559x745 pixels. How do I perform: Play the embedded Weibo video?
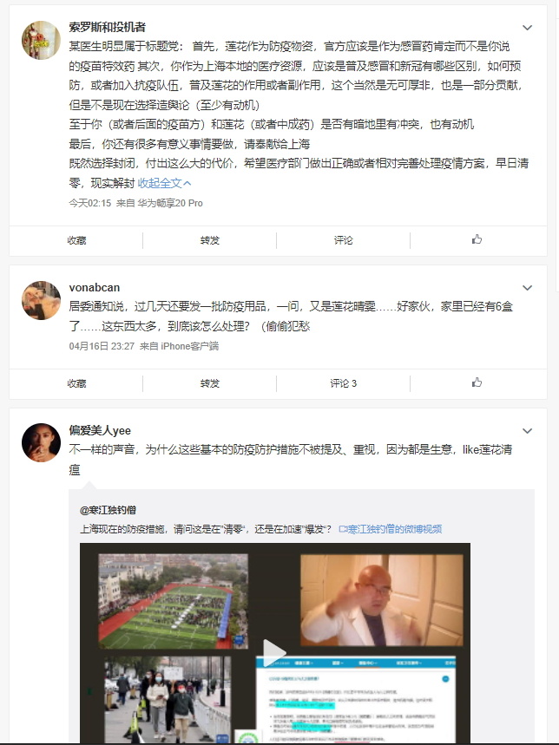tap(274, 652)
